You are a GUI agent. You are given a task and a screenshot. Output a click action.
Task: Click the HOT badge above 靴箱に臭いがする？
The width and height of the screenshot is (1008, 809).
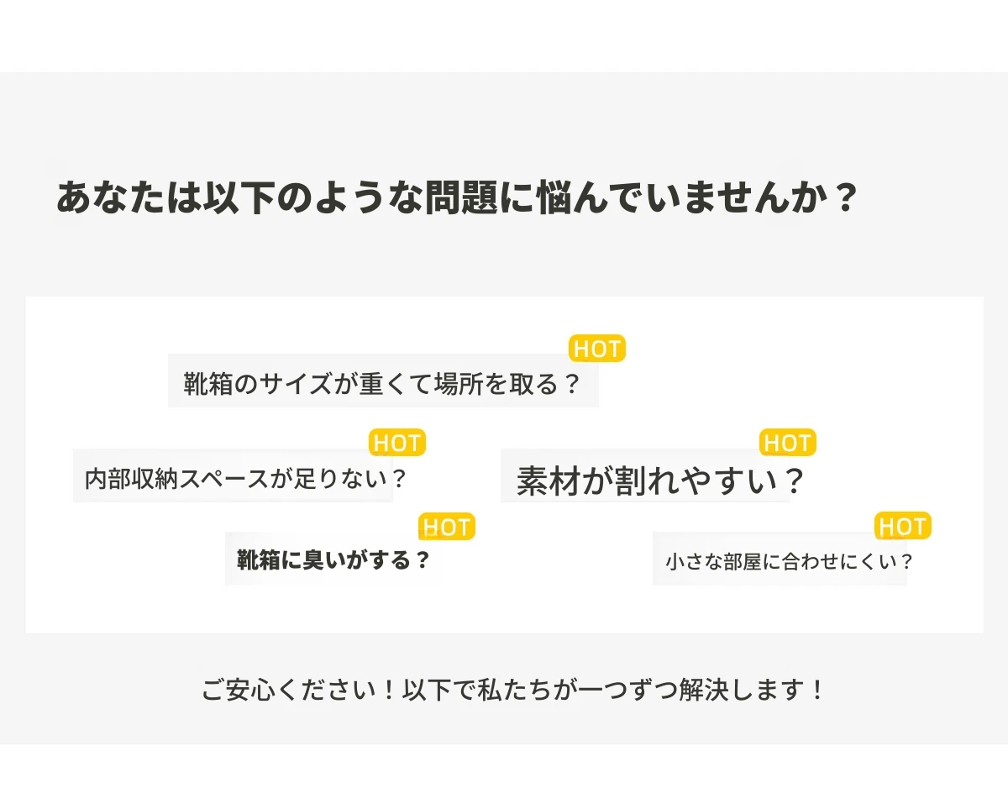(447, 528)
